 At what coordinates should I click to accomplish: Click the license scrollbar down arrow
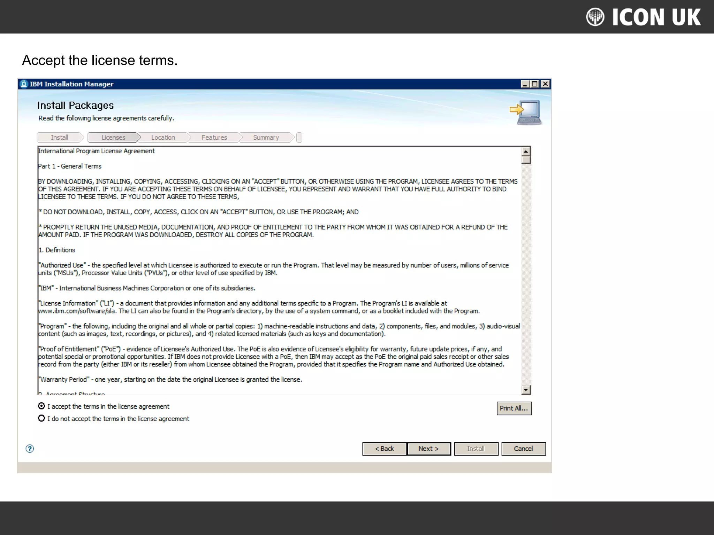click(x=526, y=390)
